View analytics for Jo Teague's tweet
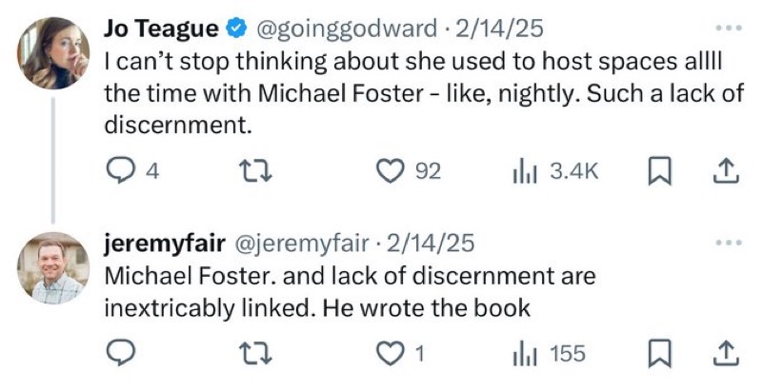 [523, 172]
